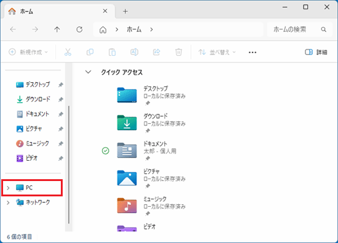Open the デスクトップ folder icon in main pane
The width and height of the screenshot is (338, 243).
[x=127, y=95]
